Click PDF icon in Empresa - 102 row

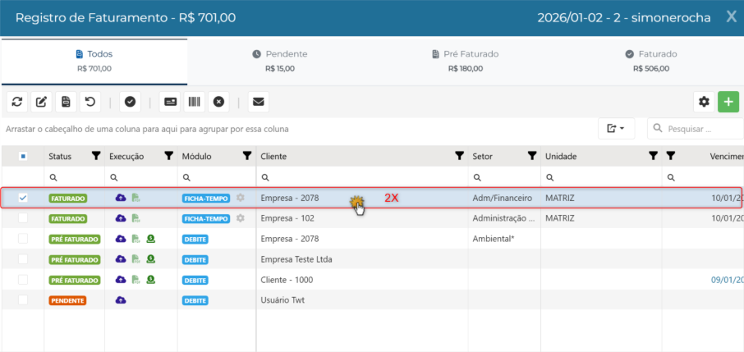(135, 219)
